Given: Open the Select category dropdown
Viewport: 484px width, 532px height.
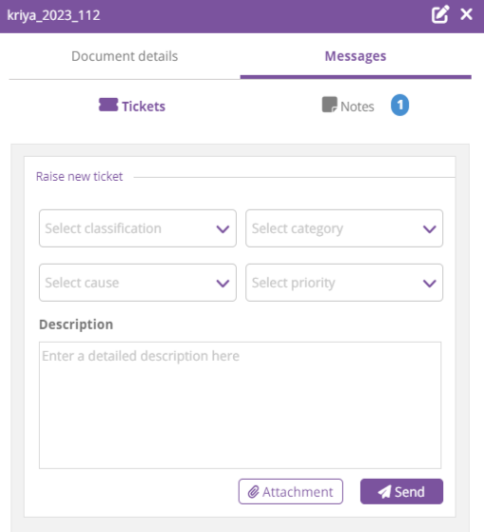Looking at the screenshot, I should coord(344,228).
